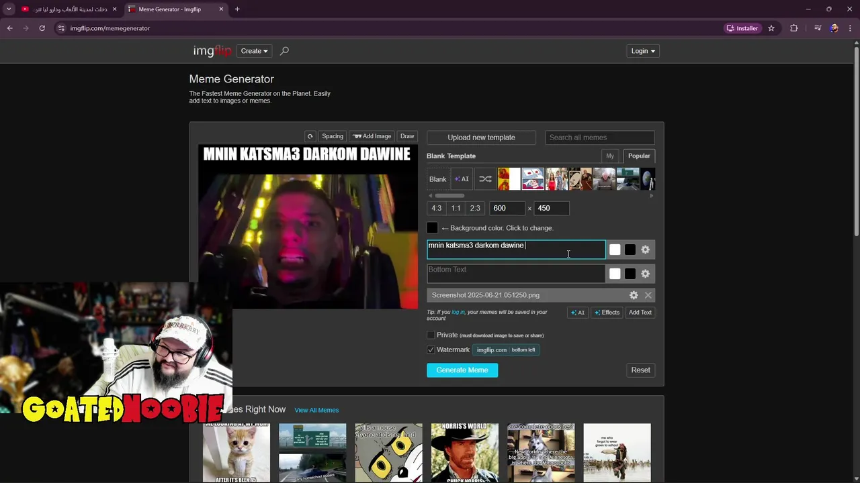Open a new browser tab
The width and height of the screenshot is (860, 483).
coord(237,9)
